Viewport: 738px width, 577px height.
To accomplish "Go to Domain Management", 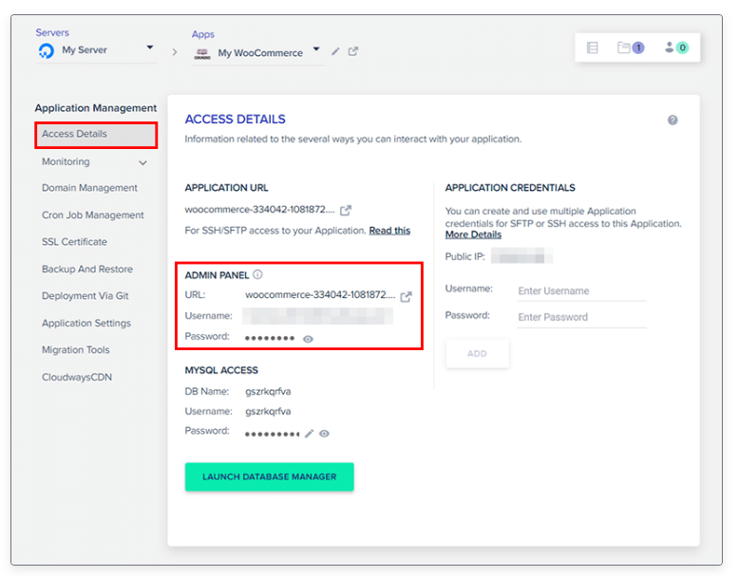I will click(x=89, y=188).
